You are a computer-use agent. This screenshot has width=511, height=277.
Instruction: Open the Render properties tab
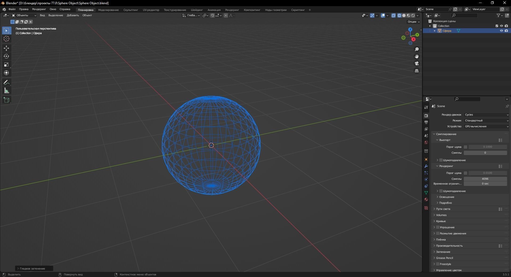426,116
